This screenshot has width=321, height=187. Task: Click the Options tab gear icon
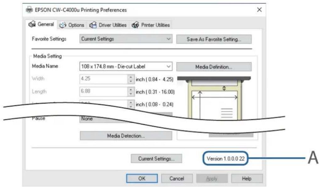pyautogui.click(x=63, y=25)
